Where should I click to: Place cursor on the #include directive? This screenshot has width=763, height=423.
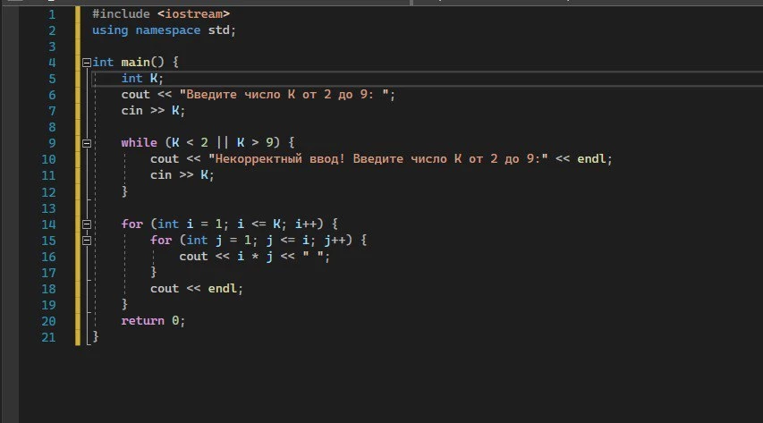pos(161,14)
